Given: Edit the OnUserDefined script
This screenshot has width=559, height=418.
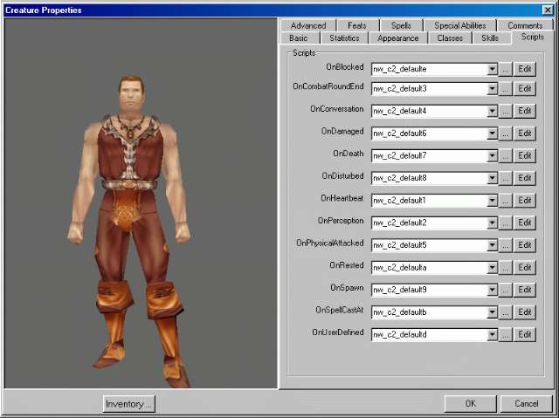Looking at the screenshot, I should coord(525,335).
